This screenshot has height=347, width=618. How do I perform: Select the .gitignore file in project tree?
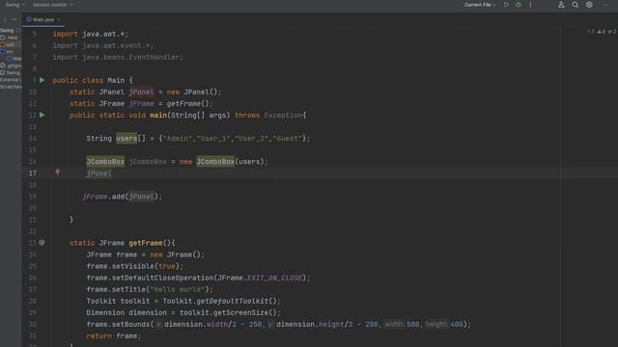point(11,66)
